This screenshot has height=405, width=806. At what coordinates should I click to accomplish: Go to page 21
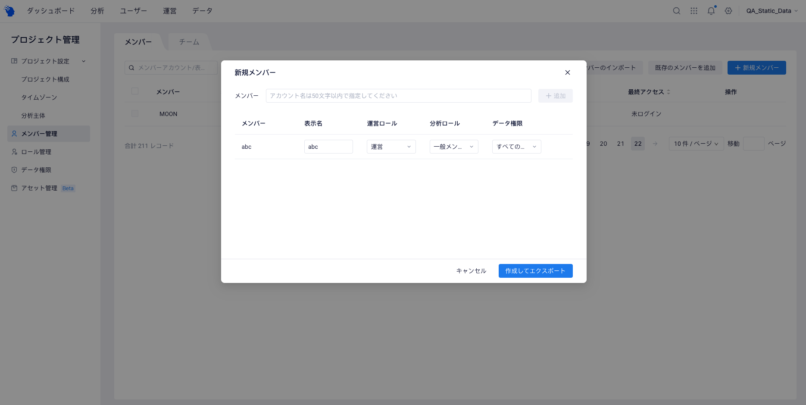point(621,144)
